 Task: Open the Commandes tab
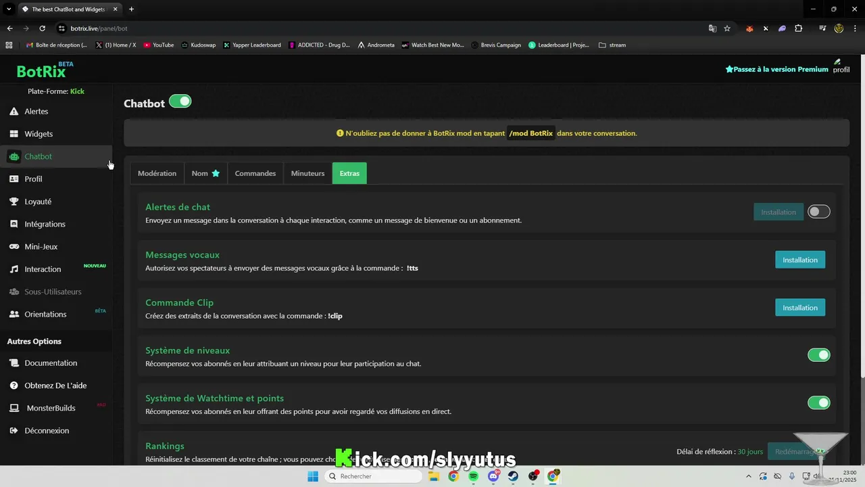click(x=255, y=173)
